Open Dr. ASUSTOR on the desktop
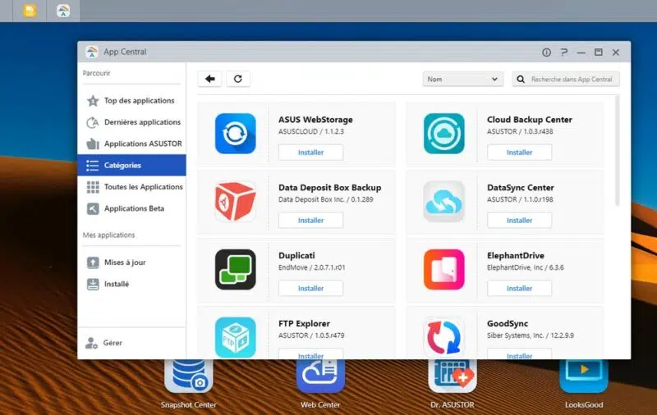Image resolution: width=657 pixels, height=415 pixels. 453,383
